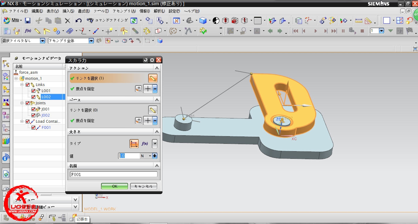Toggle the F001 force checkbox
Image resolution: width=418 pixels, height=224 pixels.
pos(33,128)
